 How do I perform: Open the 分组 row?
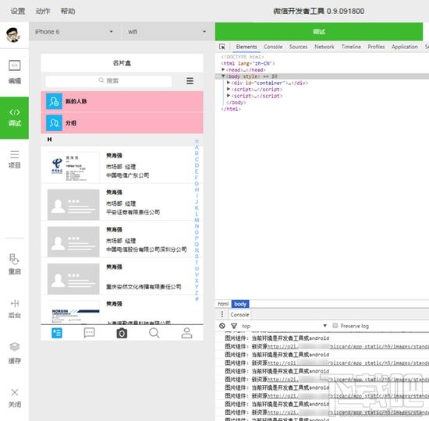pyautogui.click(x=122, y=123)
